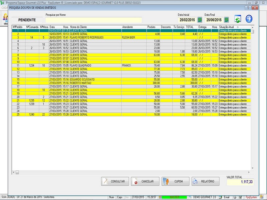Click vertical scrollbar up arrow
This screenshot has height=200, width=267.
coord(253,27)
